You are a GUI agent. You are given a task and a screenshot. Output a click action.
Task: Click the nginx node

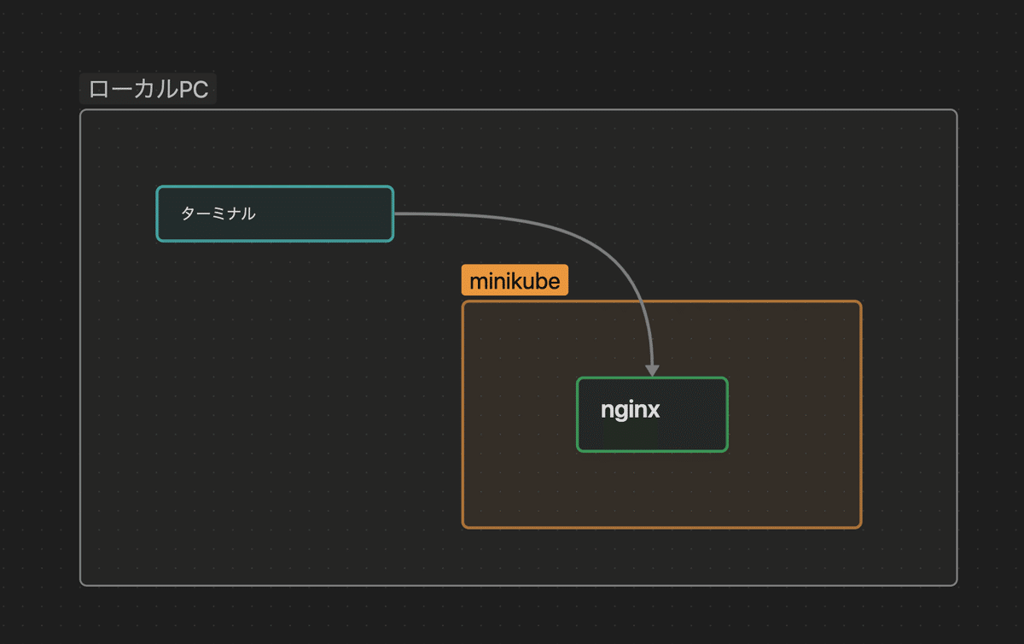tap(652, 413)
